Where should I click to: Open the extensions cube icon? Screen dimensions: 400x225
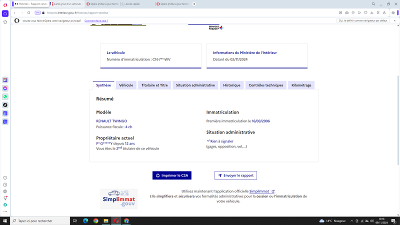(x=393, y=13)
